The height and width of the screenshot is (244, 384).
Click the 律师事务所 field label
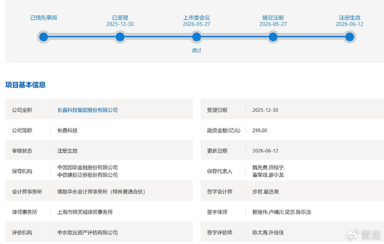point(25,212)
